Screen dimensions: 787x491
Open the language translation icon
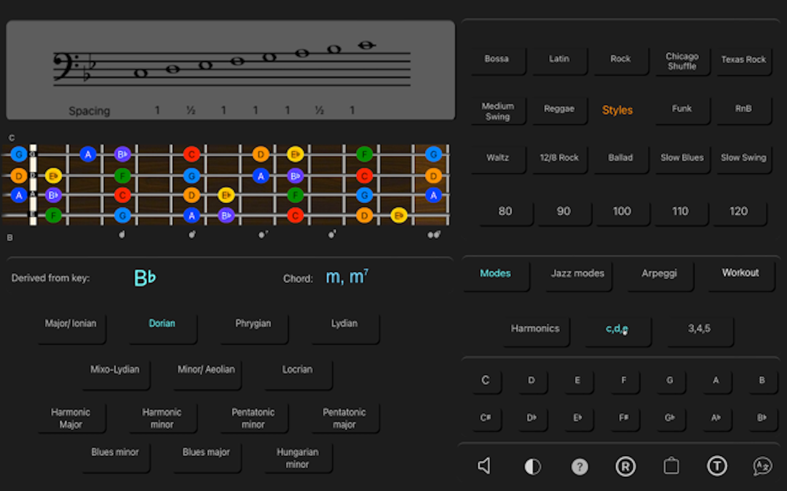coord(762,466)
